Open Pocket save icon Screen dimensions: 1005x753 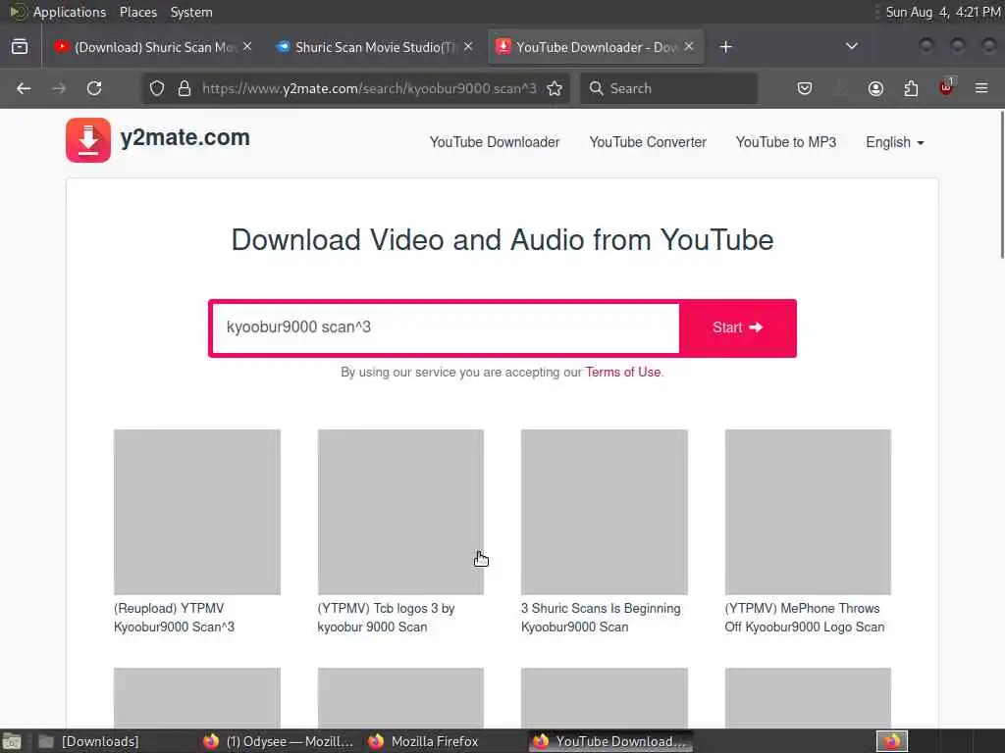pyautogui.click(x=805, y=88)
